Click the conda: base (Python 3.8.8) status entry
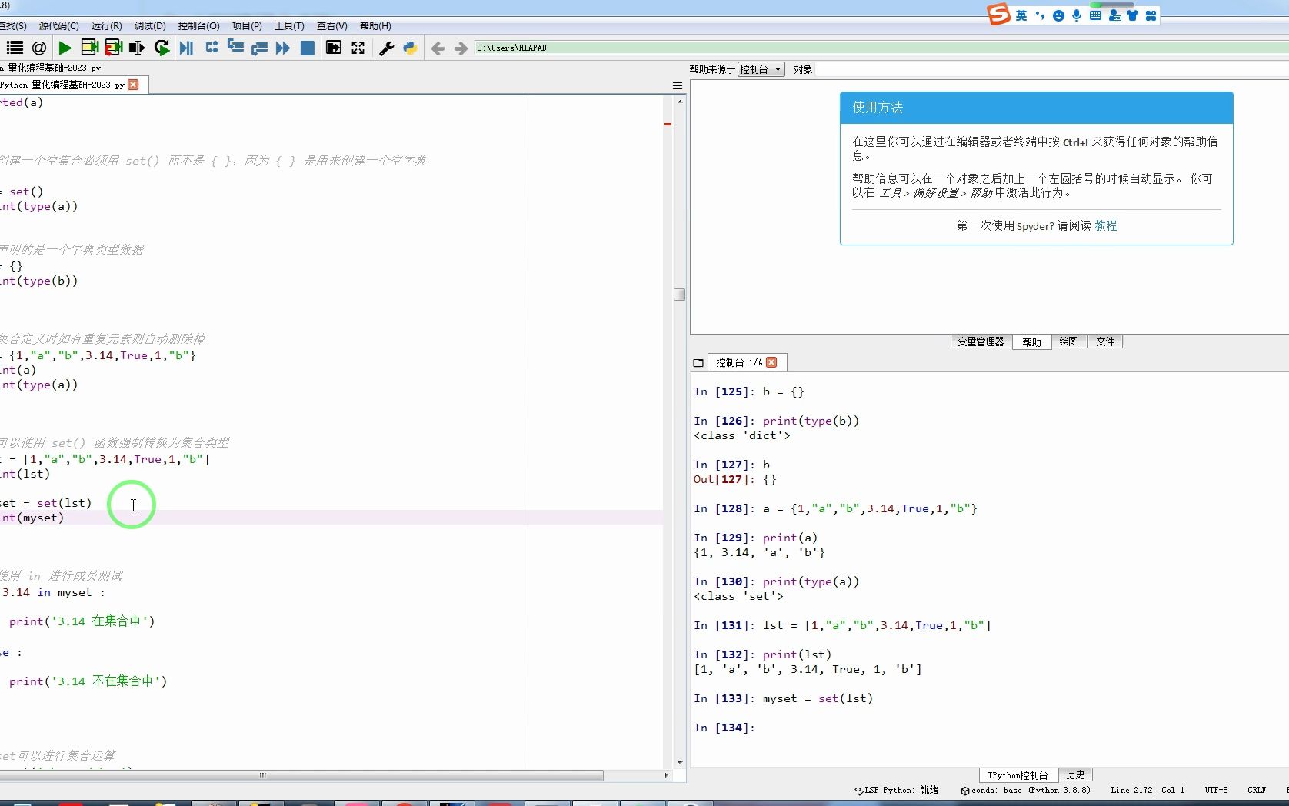The width and height of the screenshot is (1289, 806). (x=1025, y=790)
